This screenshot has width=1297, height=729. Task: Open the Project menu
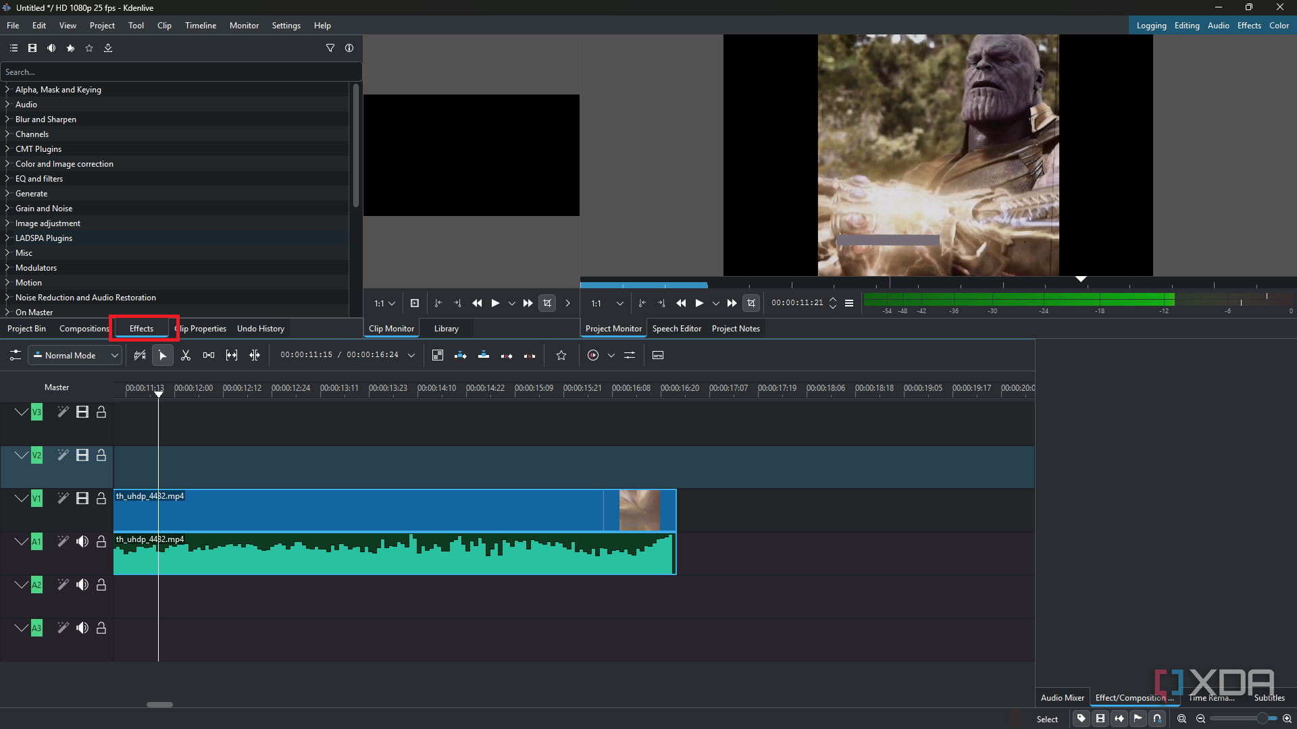point(102,26)
